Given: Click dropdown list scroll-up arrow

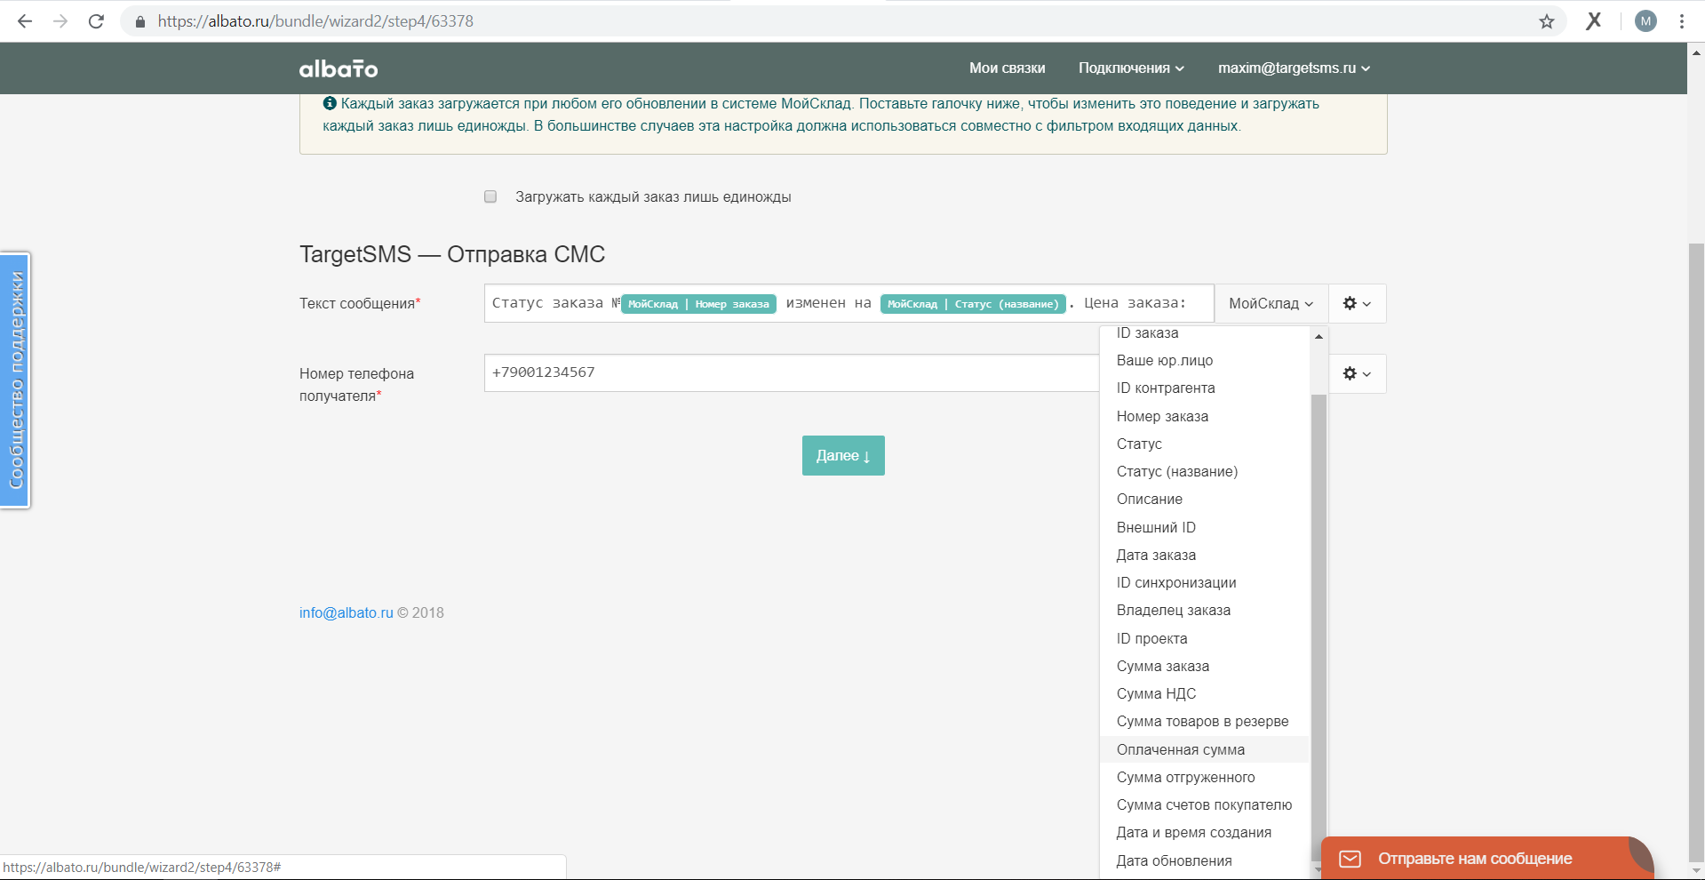Looking at the screenshot, I should (1319, 336).
